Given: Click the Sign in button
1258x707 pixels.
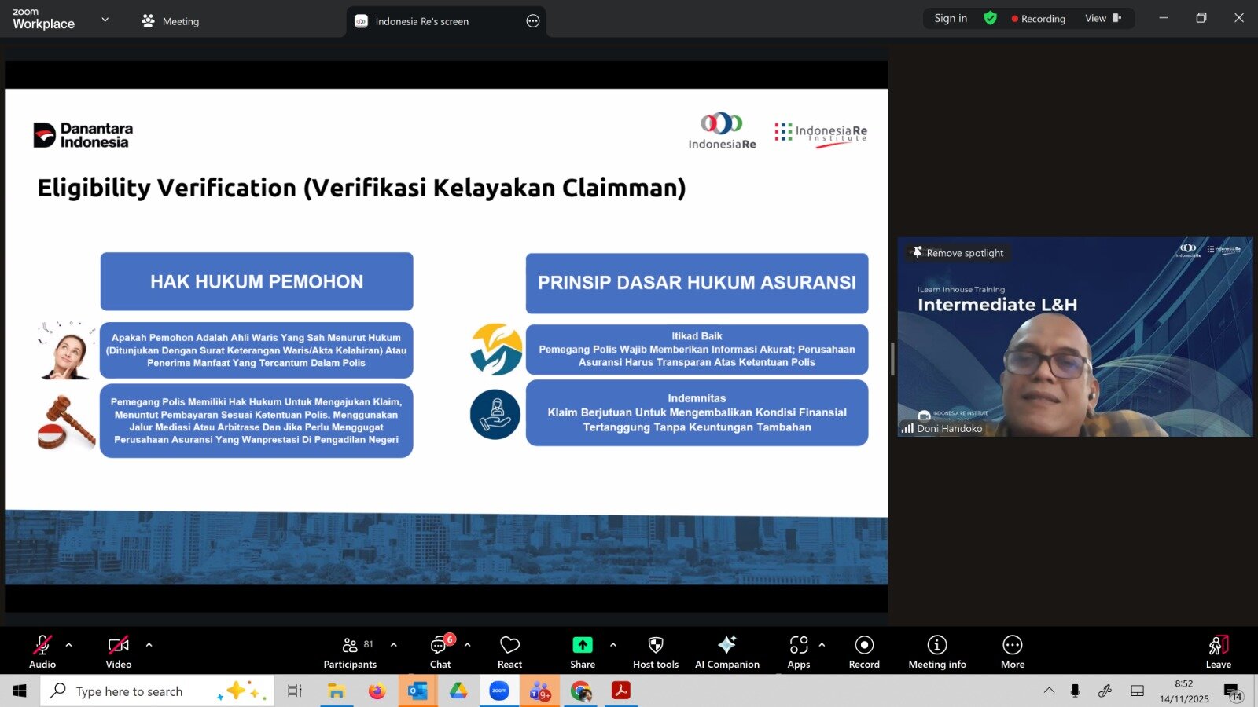Looking at the screenshot, I should pyautogui.click(x=950, y=17).
